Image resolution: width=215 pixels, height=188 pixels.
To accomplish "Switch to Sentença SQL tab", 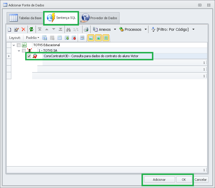I will 61,18.
